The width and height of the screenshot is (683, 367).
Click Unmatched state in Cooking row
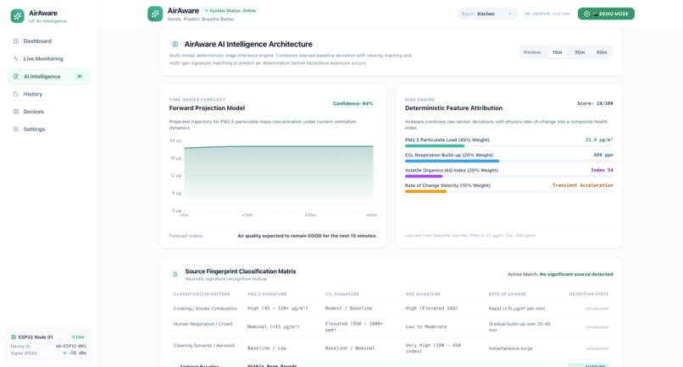click(597, 309)
